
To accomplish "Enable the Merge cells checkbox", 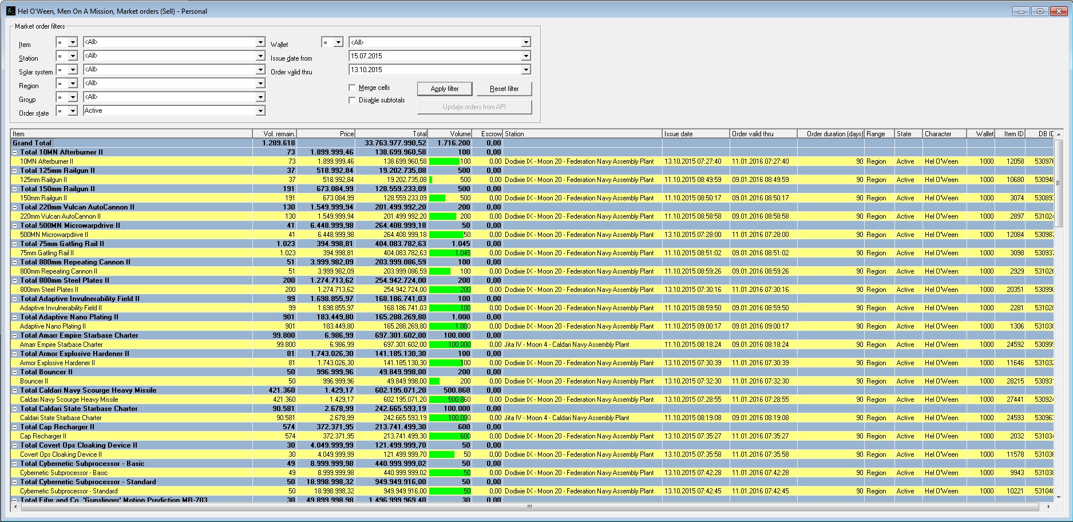I will (353, 88).
